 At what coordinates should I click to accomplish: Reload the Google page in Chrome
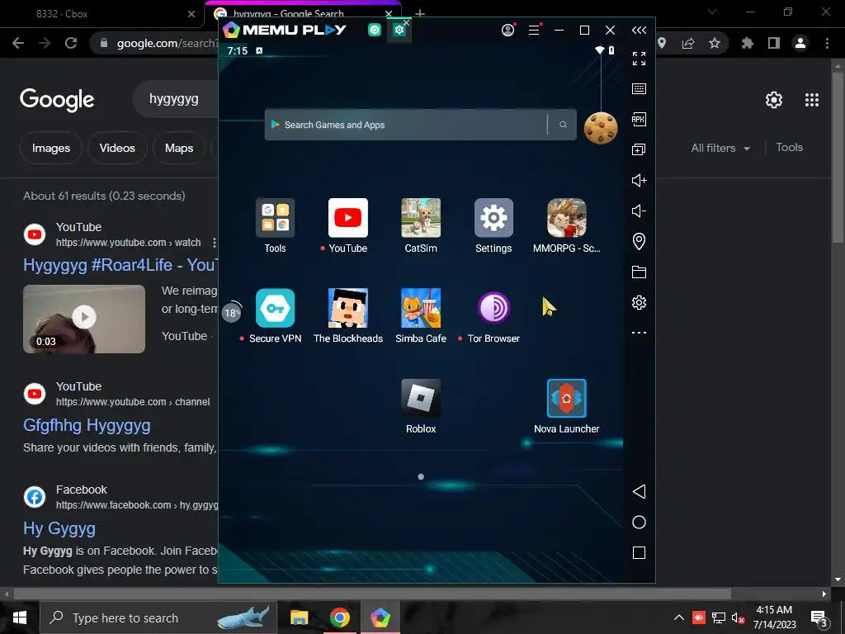pos(71,43)
